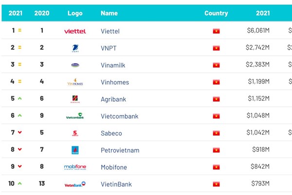
Task: Click the VNPT logo
Action: 75,48
